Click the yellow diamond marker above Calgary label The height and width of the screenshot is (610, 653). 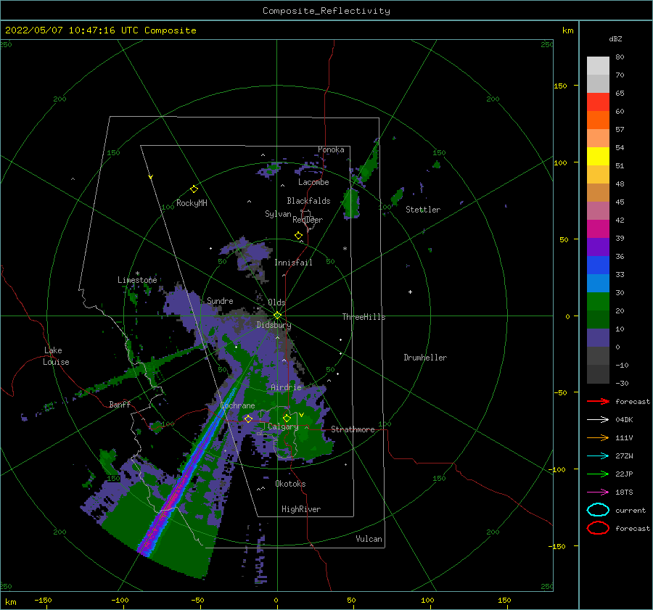(x=287, y=418)
